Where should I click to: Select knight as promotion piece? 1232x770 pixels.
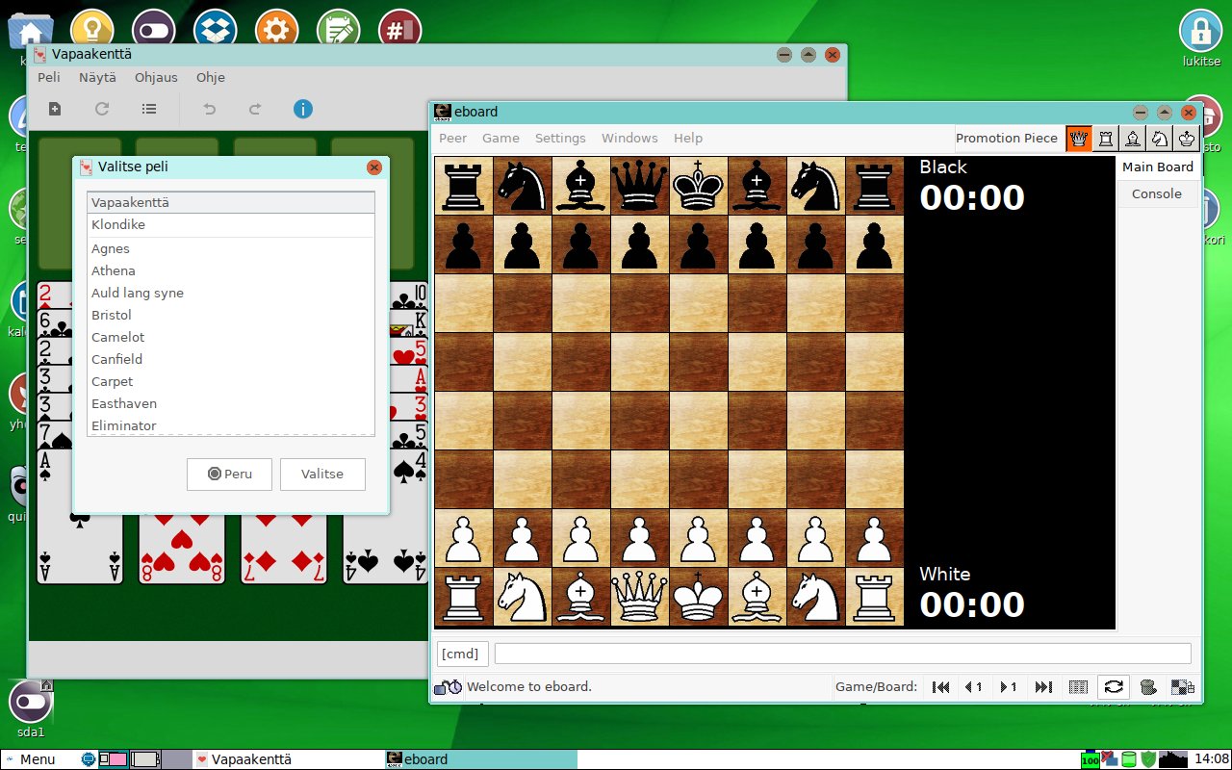1160,139
